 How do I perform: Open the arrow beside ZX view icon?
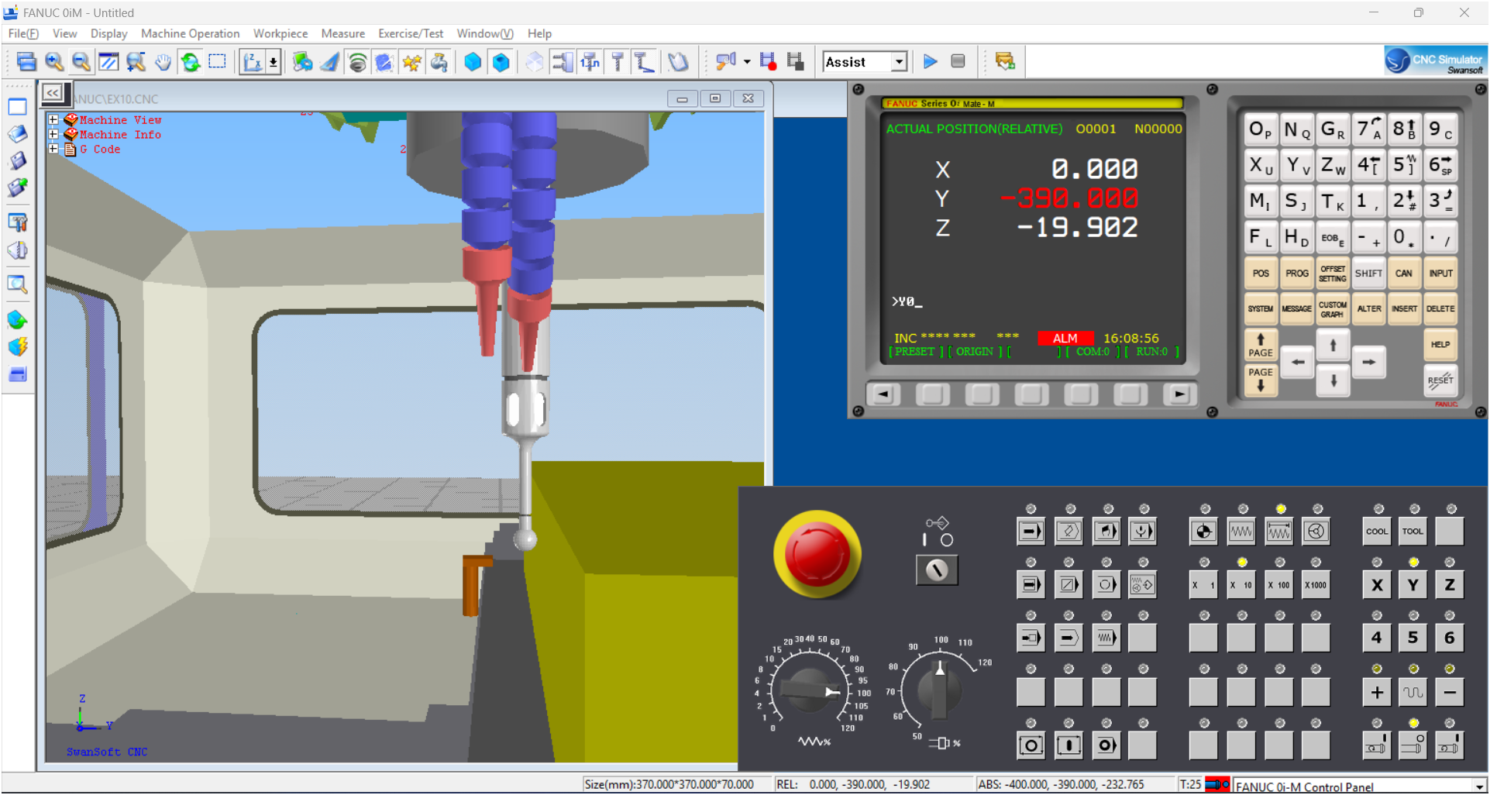coord(274,62)
